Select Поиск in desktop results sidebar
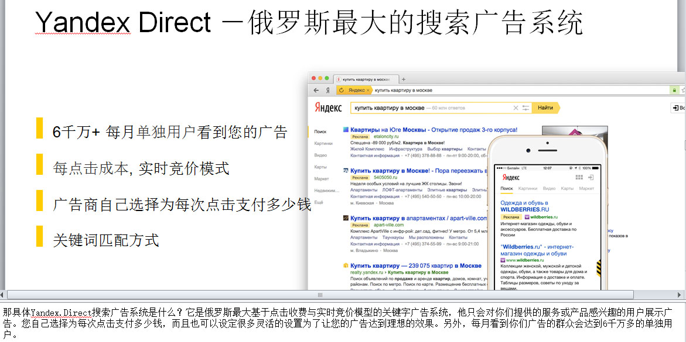 (x=320, y=132)
